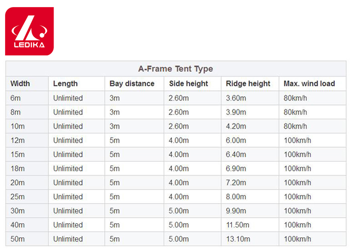Image resolution: width=353 pixels, height=252 pixels.
Task: Select the 25m width cell
Action: [x=18, y=197]
